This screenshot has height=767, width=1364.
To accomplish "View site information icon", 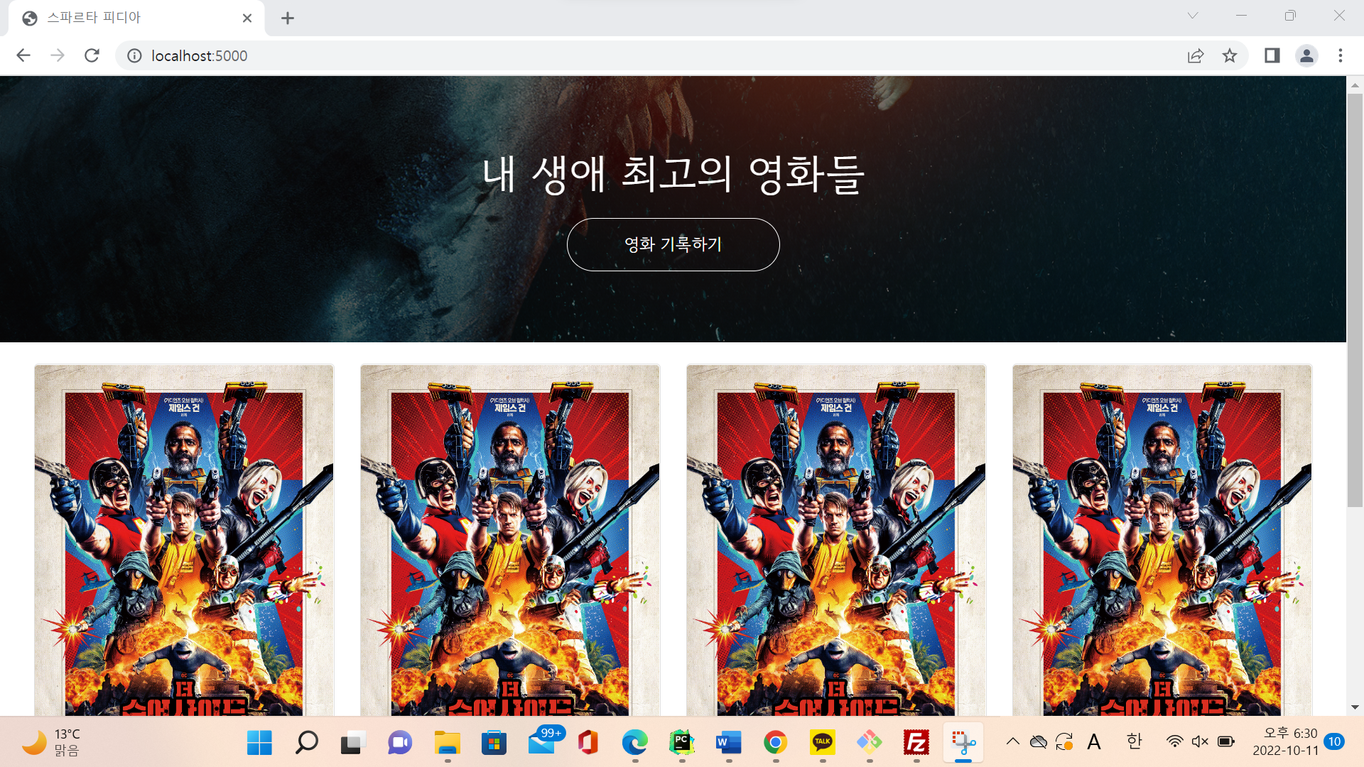I will click(x=134, y=55).
